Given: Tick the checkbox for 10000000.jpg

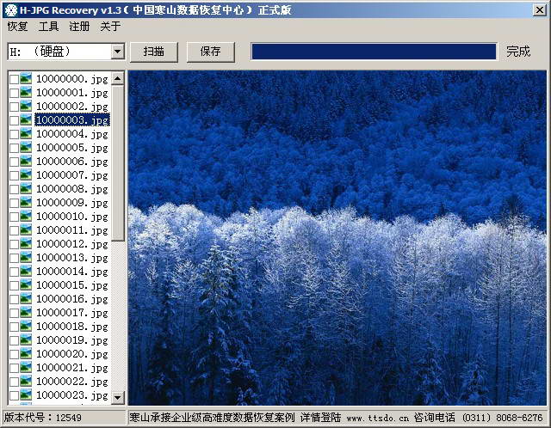Looking at the screenshot, I should tap(14, 79).
